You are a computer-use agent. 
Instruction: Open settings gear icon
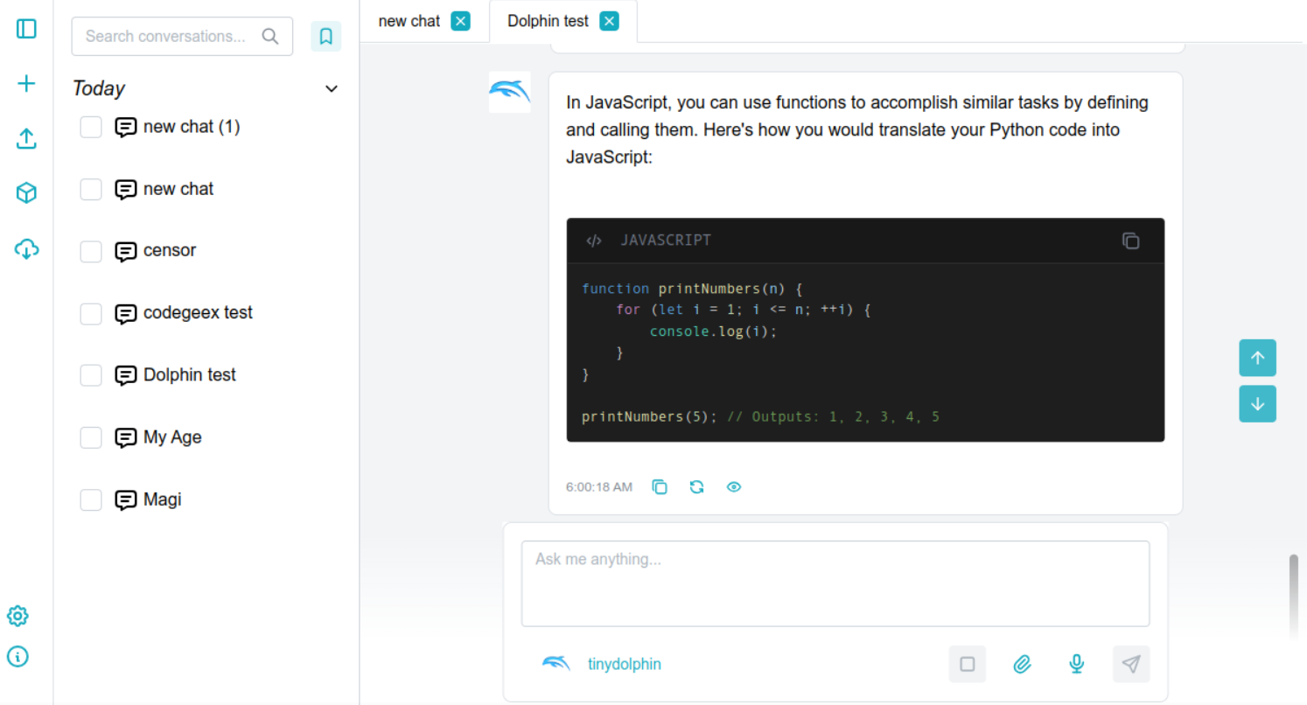[17, 616]
